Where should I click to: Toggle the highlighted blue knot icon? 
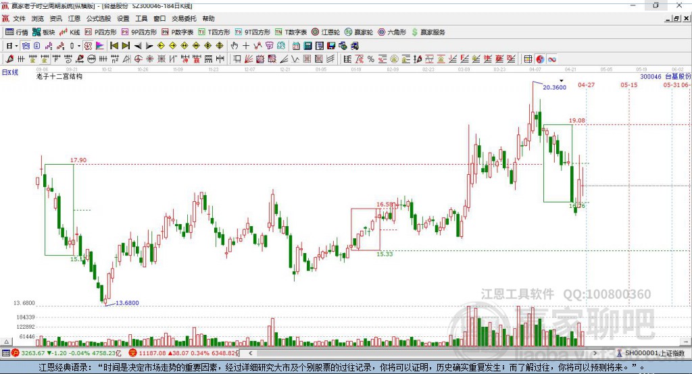point(26,46)
